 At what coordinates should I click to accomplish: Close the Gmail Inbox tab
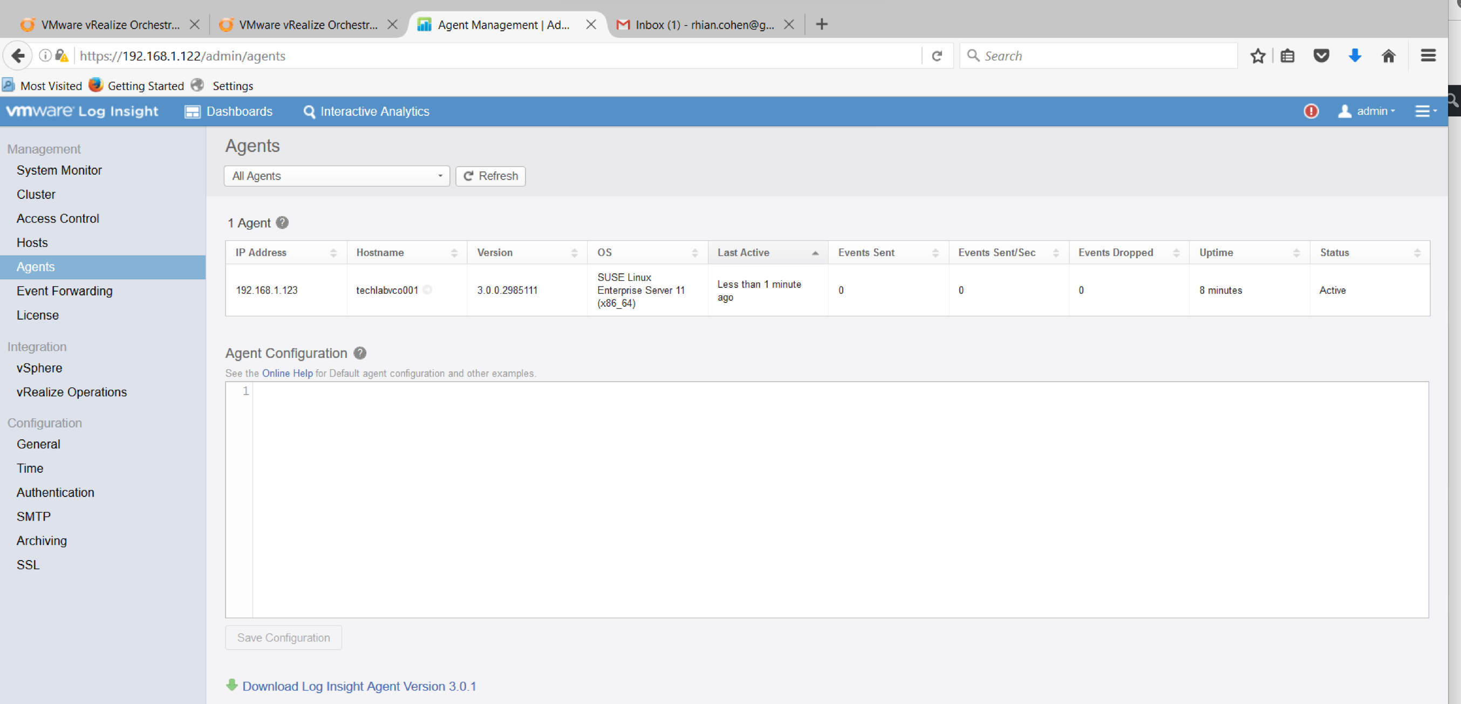tap(788, 24)
